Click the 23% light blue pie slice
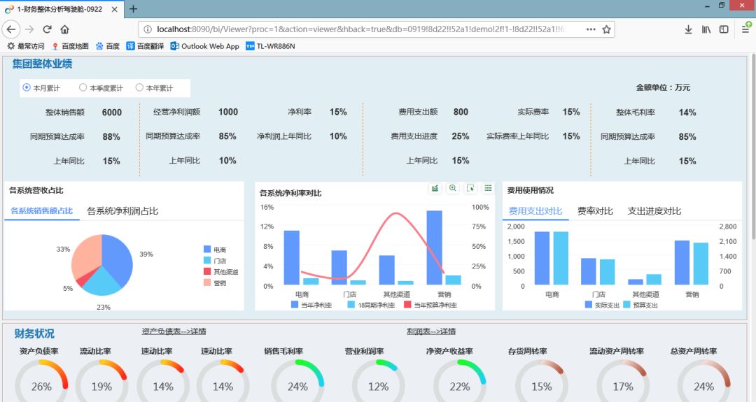This screenshot has width=756, height=402. [x=103, y=283]
